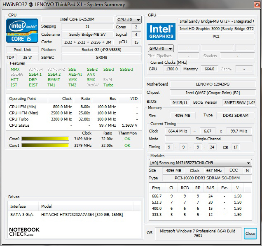Click the Single-Channel mode field
Screen dimensions: 262x246
click(208, 139)
